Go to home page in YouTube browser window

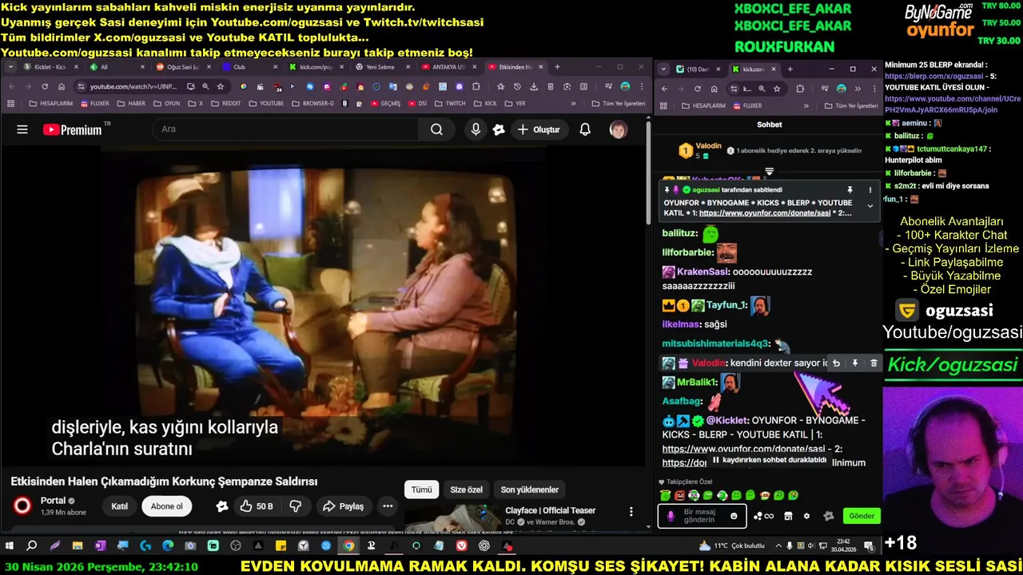(62, 86)
